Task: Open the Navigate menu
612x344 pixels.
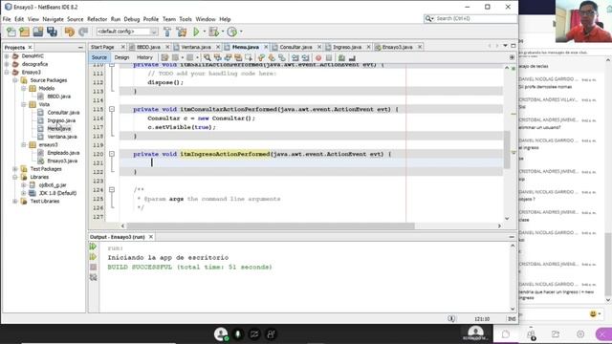Action: [54, 19]
